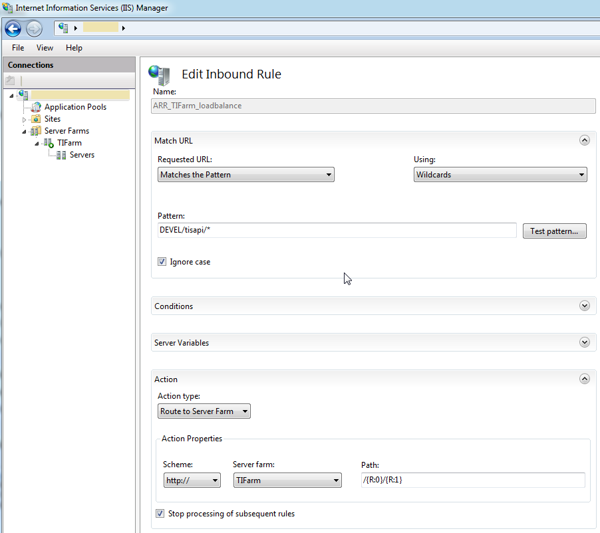Viewport: 600px width, 533px height.
Task: Click the TIFarm server farm icon
Action: tap(49, 143)
